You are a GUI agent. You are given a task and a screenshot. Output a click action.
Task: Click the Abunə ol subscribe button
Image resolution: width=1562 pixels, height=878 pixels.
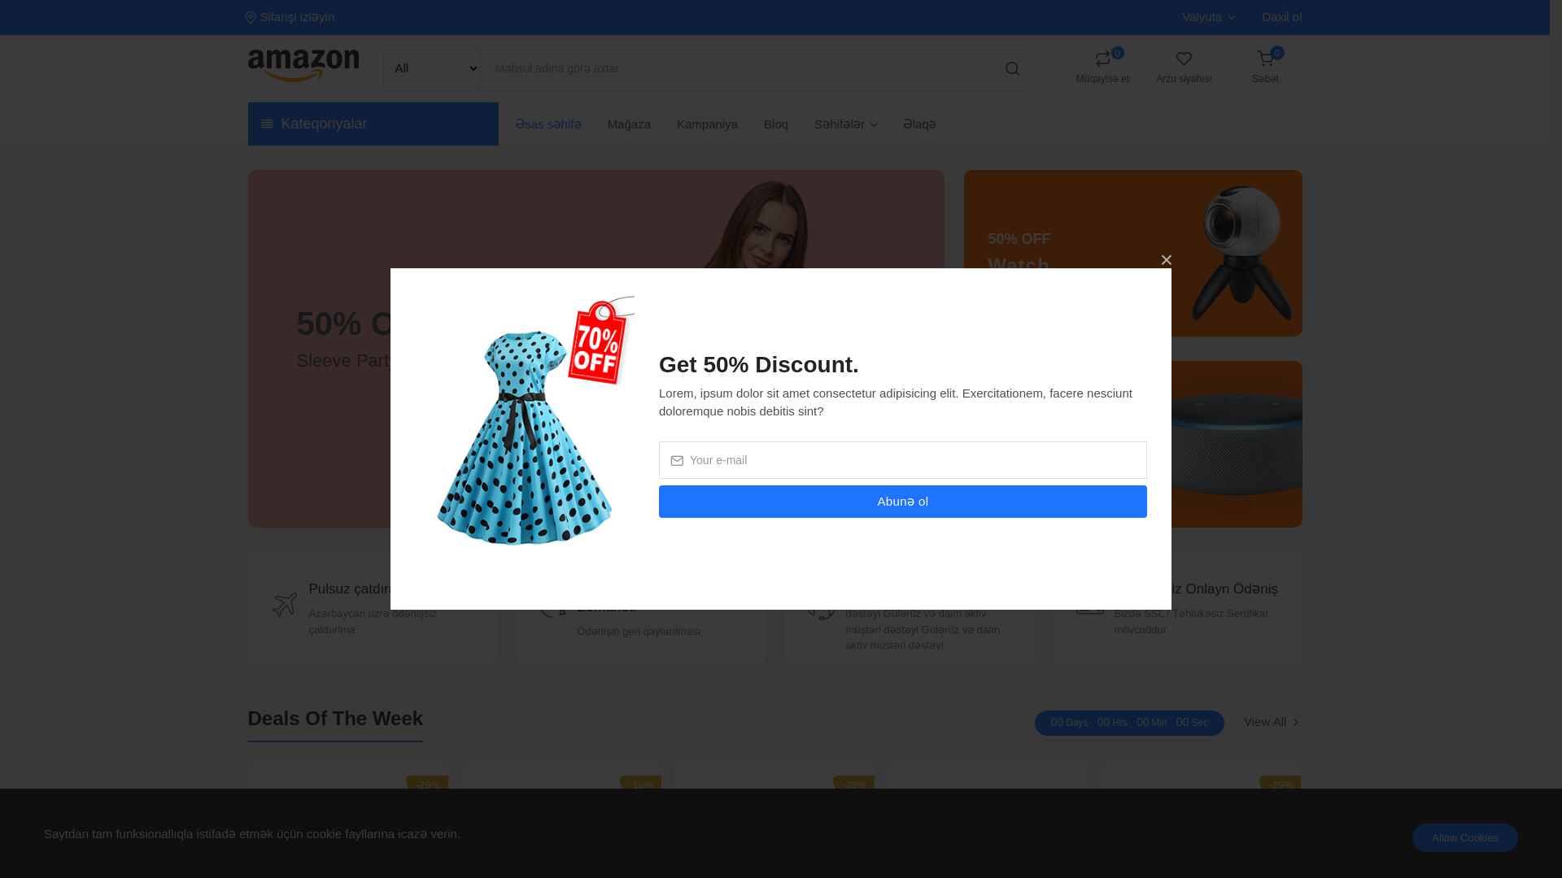(x=903, y=502)
